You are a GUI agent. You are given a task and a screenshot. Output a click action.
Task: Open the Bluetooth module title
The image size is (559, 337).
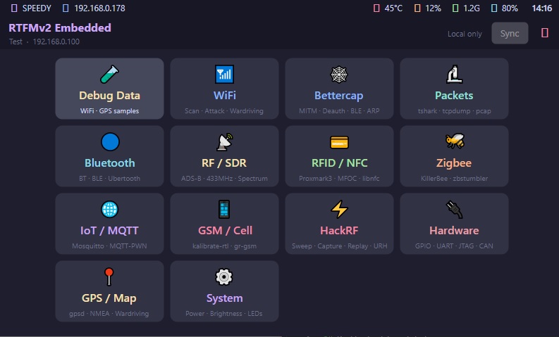(110, 163)
